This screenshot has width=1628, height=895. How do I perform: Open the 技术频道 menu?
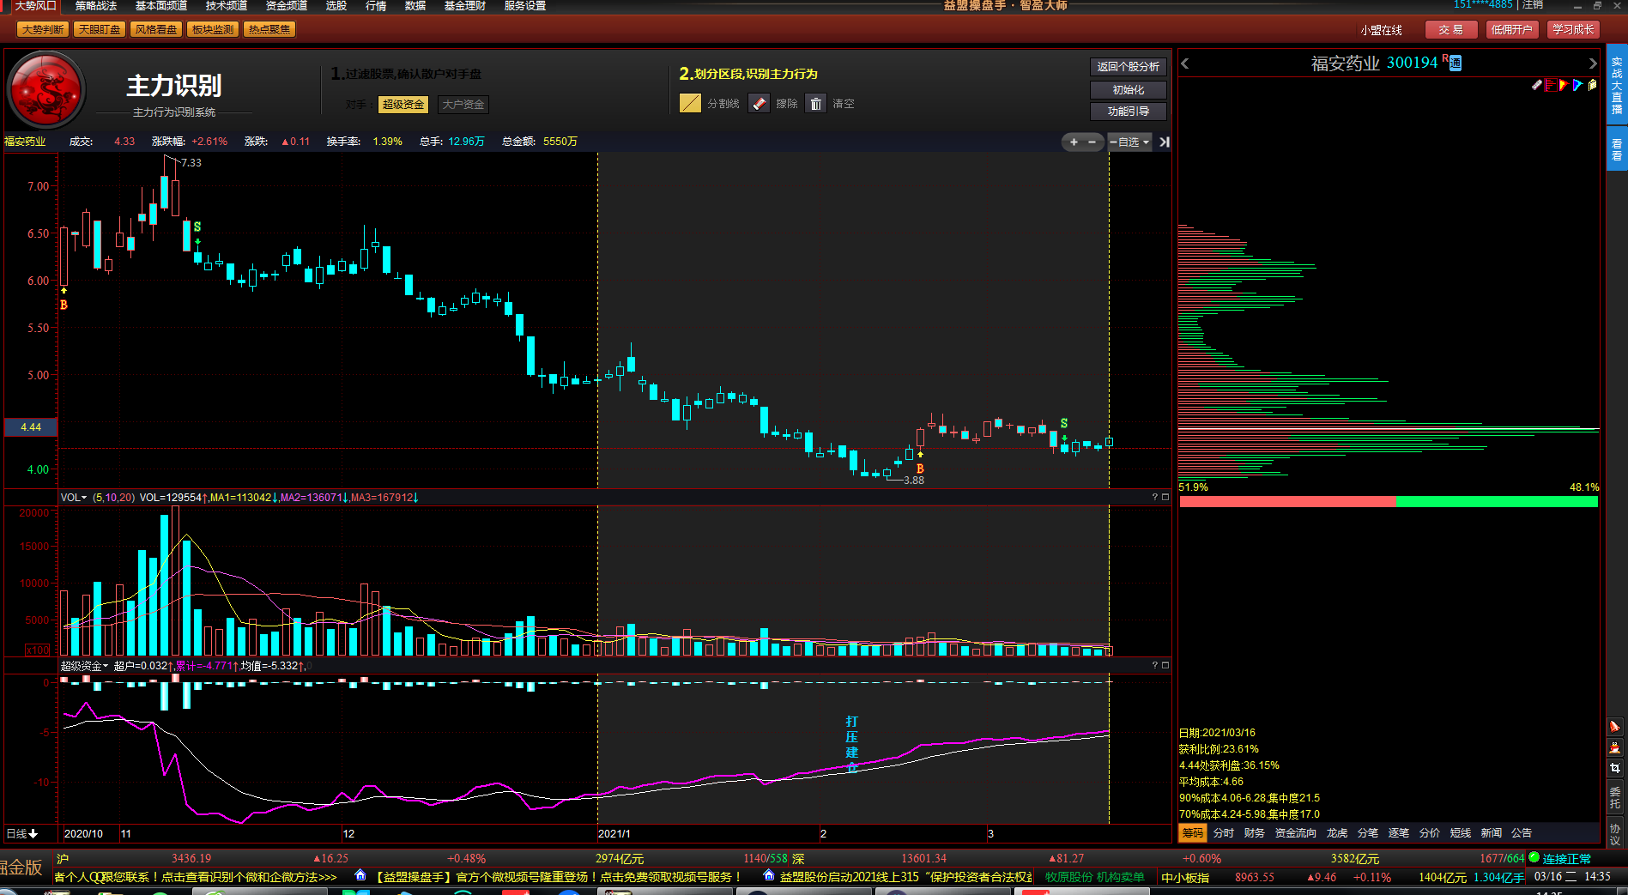226,6
